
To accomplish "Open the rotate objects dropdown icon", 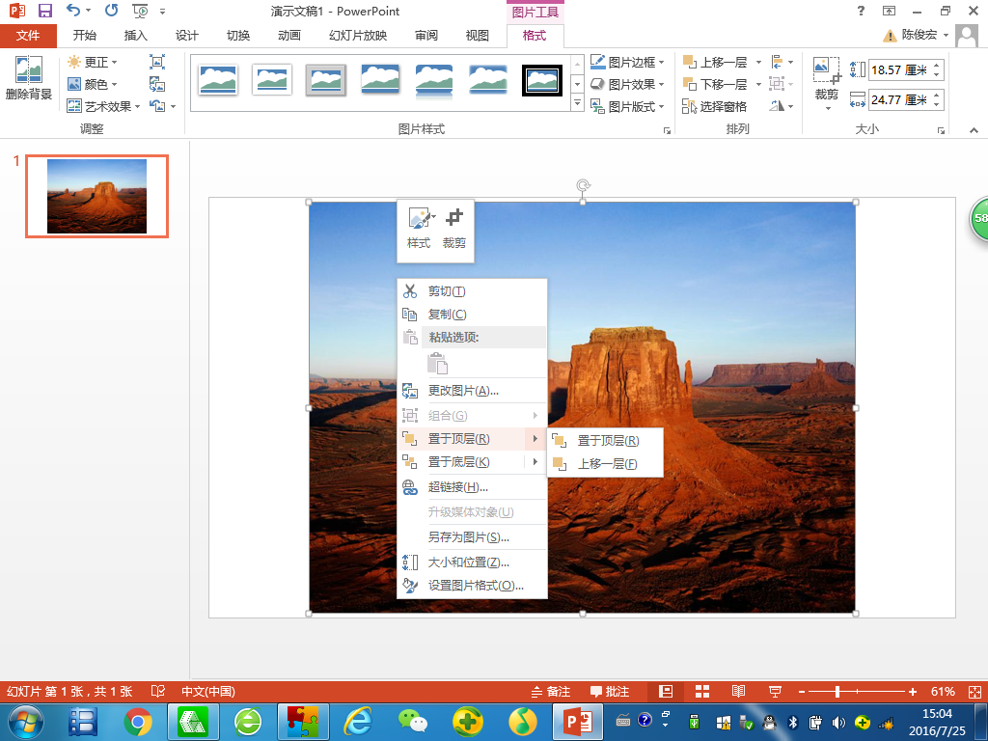I will [x=782, y=106].
